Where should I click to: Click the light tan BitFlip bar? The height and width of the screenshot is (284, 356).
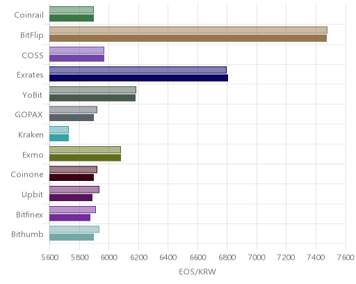188,30
